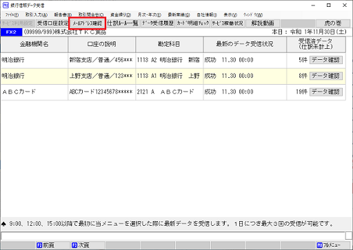Click the application icon in the title bar
The height and width of the screenshot is (250, 353).
[x=6, y=5]
